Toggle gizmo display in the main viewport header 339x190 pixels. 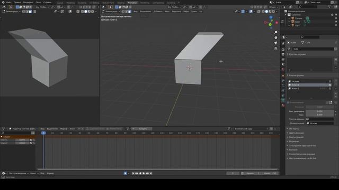pyautogui.click(x=243, y=12)
